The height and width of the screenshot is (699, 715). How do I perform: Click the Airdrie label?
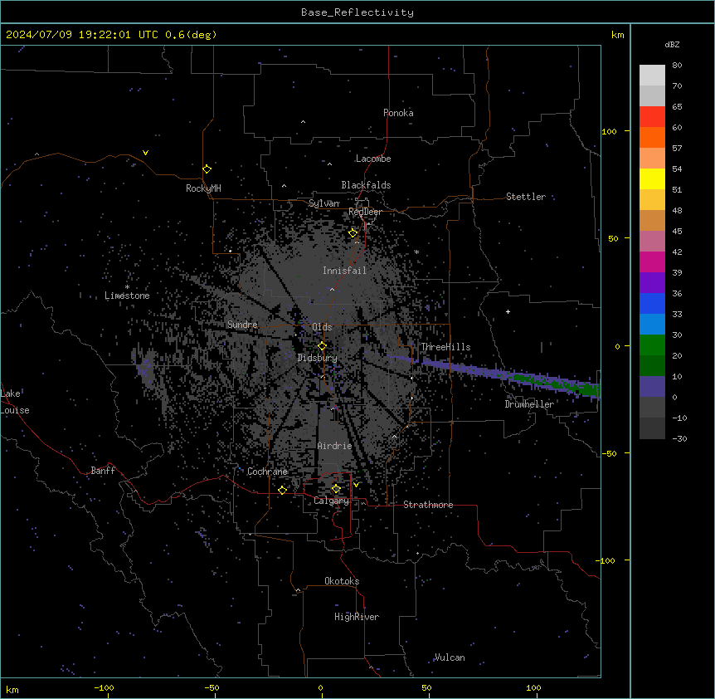tap(334, 446)
